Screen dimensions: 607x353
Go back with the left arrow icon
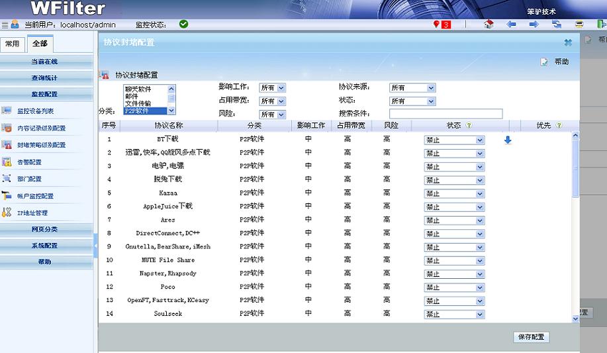[511, 25]
